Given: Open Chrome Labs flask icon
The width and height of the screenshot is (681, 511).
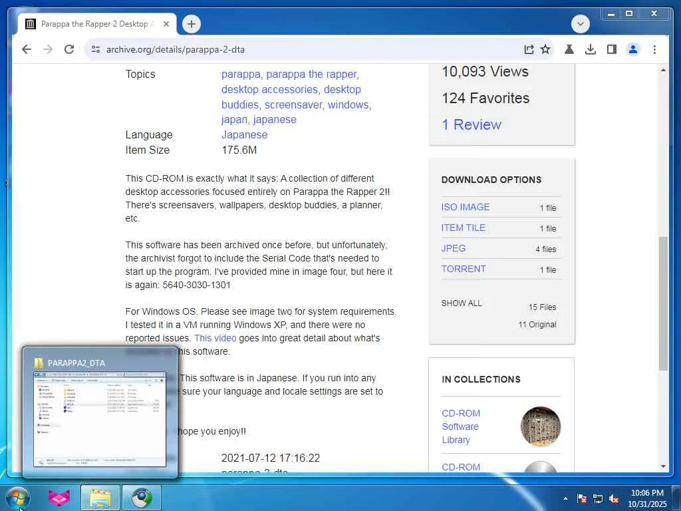Looking at the screenshot, I should point(569,49).
